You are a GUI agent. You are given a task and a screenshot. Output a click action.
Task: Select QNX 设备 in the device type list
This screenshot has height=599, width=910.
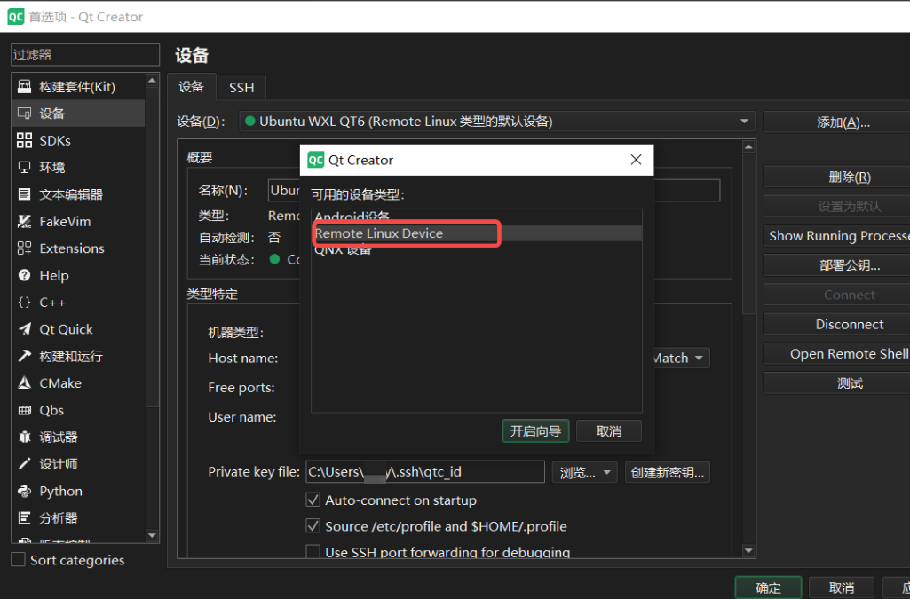[477, 249]
